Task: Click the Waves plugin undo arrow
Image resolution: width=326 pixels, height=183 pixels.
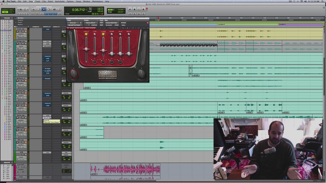Action: (98, 28)
